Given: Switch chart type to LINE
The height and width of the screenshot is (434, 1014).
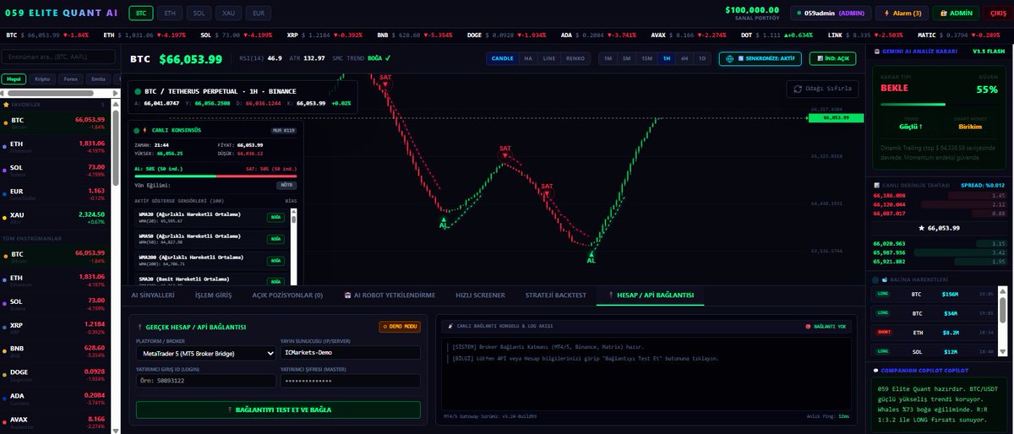Looking at the screenshot, I should click(549, 59).
